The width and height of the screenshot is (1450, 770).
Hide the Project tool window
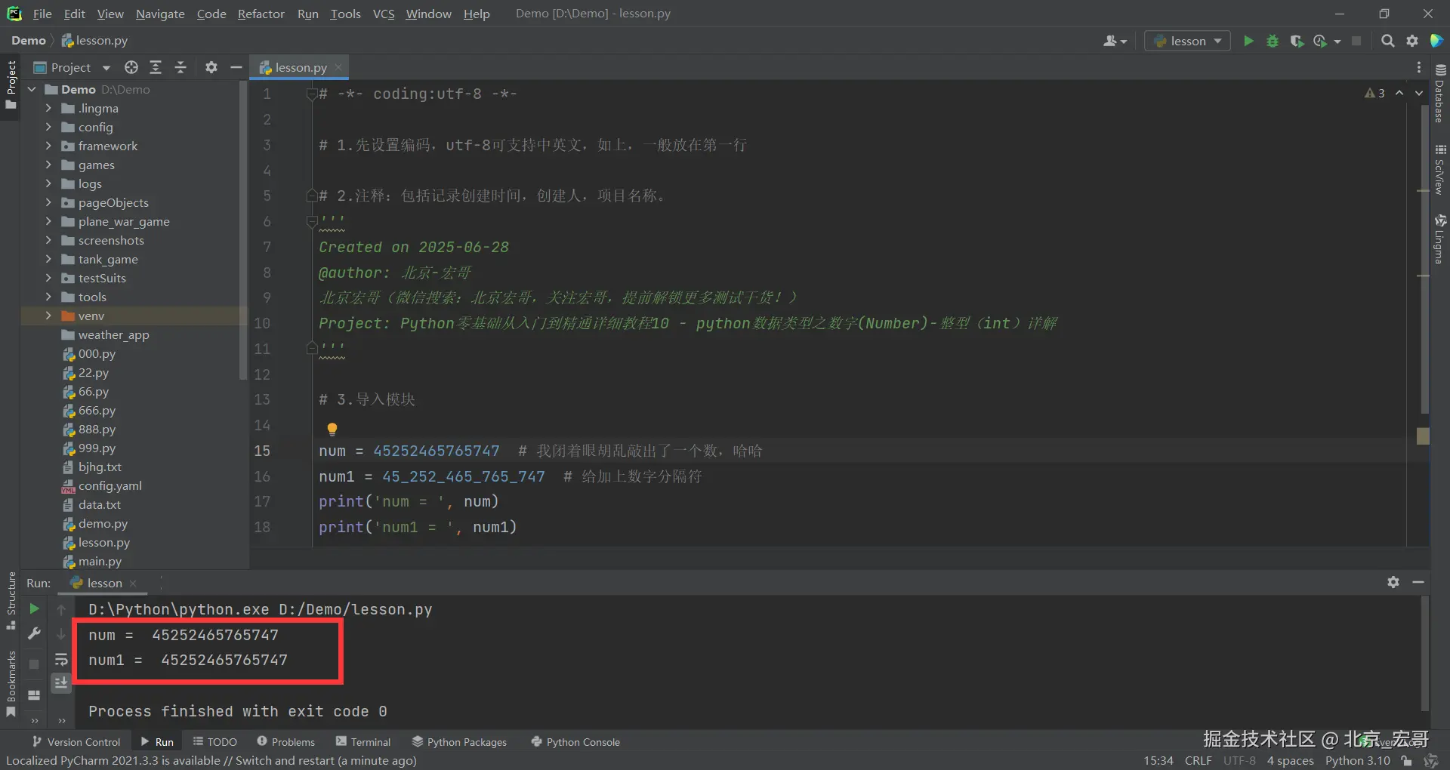pos(236,67)
